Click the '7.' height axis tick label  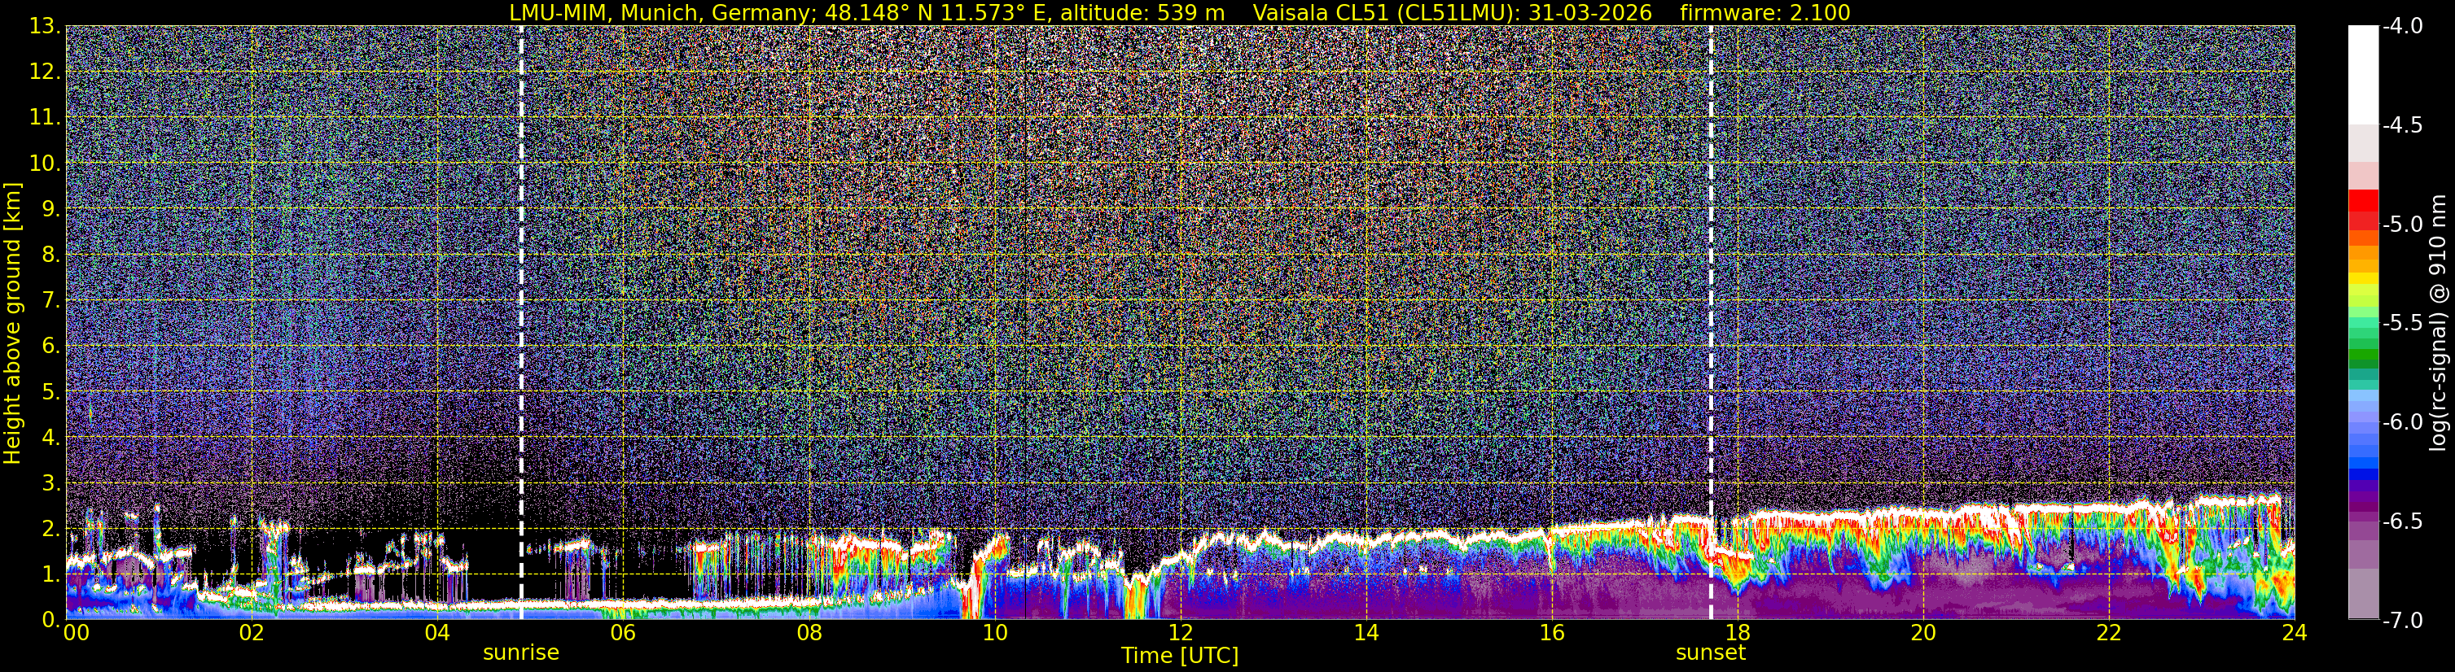click(50, 300)
